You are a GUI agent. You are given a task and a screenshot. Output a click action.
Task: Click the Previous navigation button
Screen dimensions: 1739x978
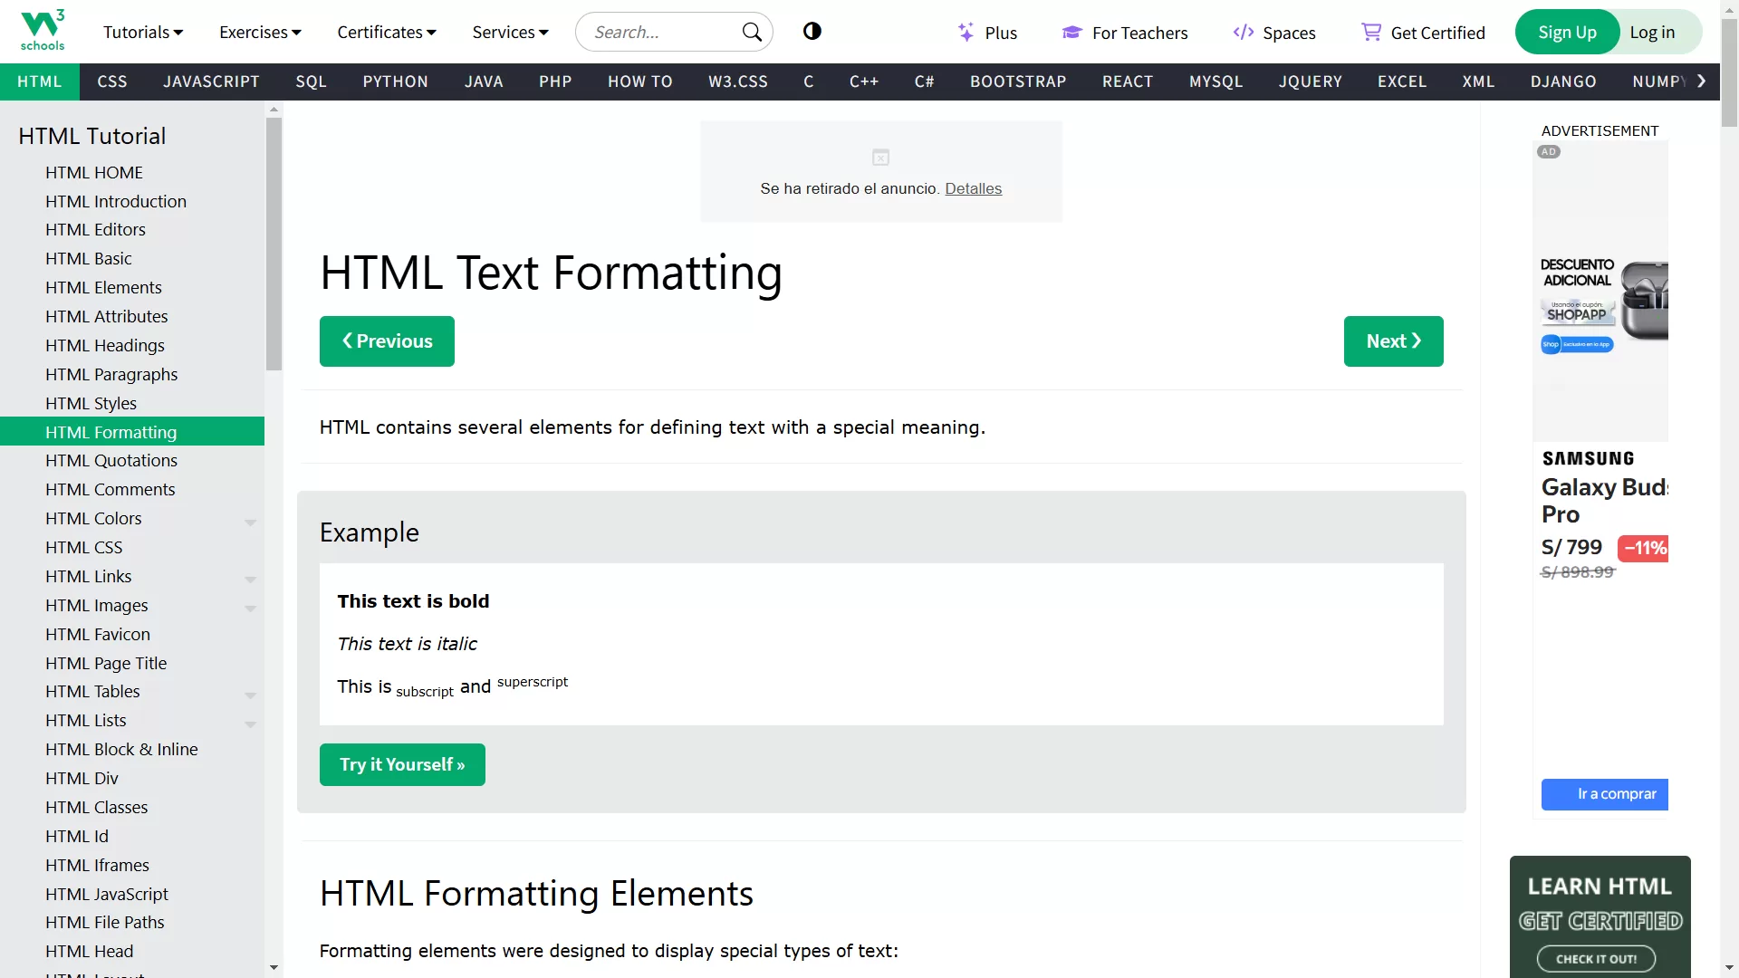[x=387, y=341]
